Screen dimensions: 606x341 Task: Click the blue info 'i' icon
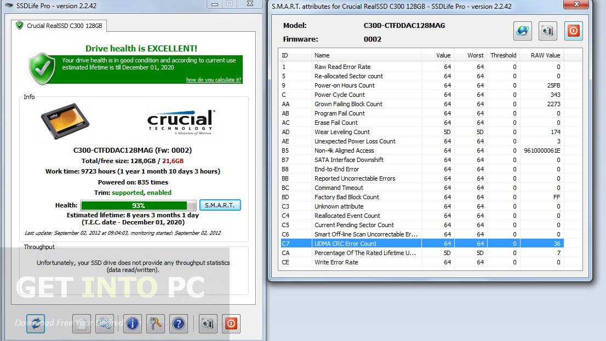coord(132,323)
